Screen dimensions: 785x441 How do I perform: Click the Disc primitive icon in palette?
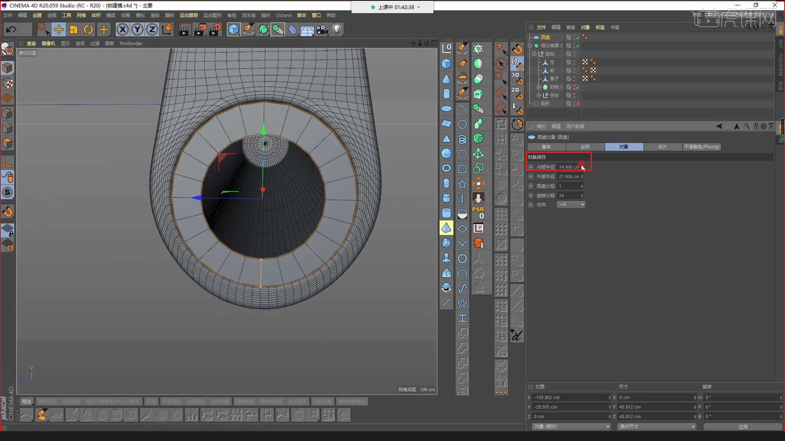pos(446,109)
